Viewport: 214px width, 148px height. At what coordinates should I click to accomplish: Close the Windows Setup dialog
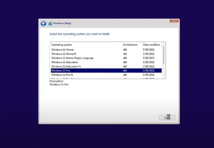[174, 21]
